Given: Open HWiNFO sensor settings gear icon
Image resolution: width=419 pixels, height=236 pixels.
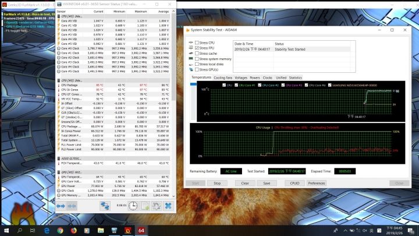Looking at the screenshot, I should 157,206.
